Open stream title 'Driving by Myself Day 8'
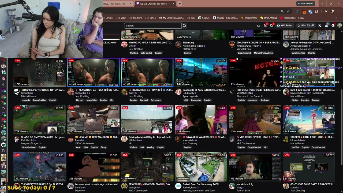 [x=151, y=137]
